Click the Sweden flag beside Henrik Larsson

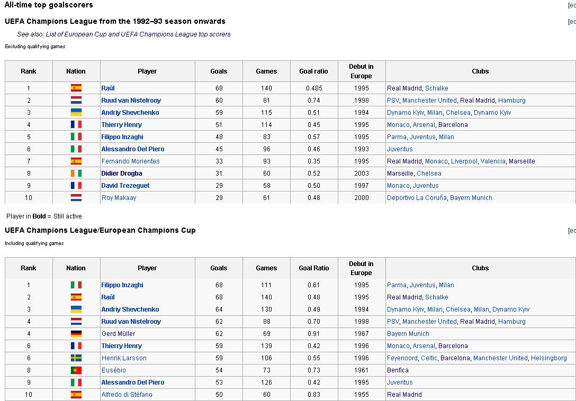(x=76, y=358)
